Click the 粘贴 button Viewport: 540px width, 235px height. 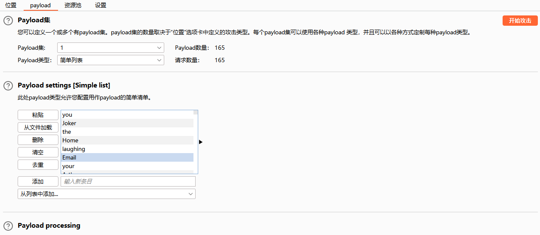(38, 115)
